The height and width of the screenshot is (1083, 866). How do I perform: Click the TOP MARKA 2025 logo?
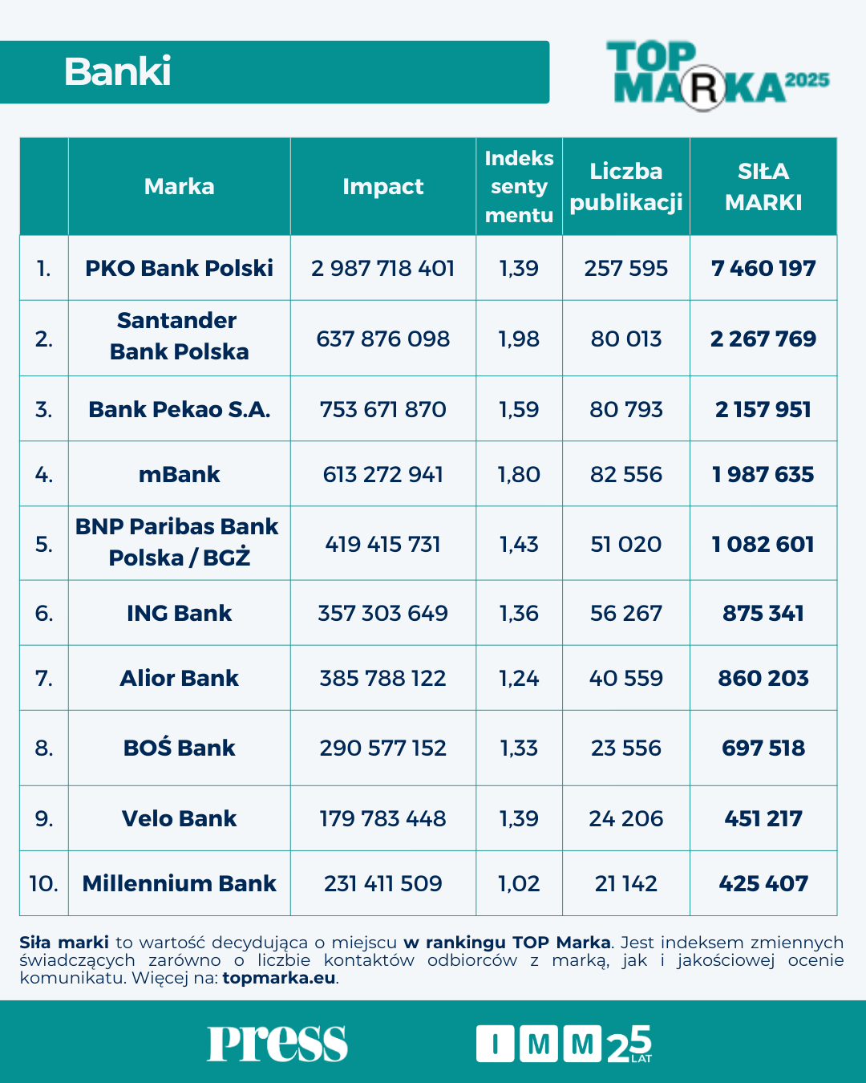[716, 75]
